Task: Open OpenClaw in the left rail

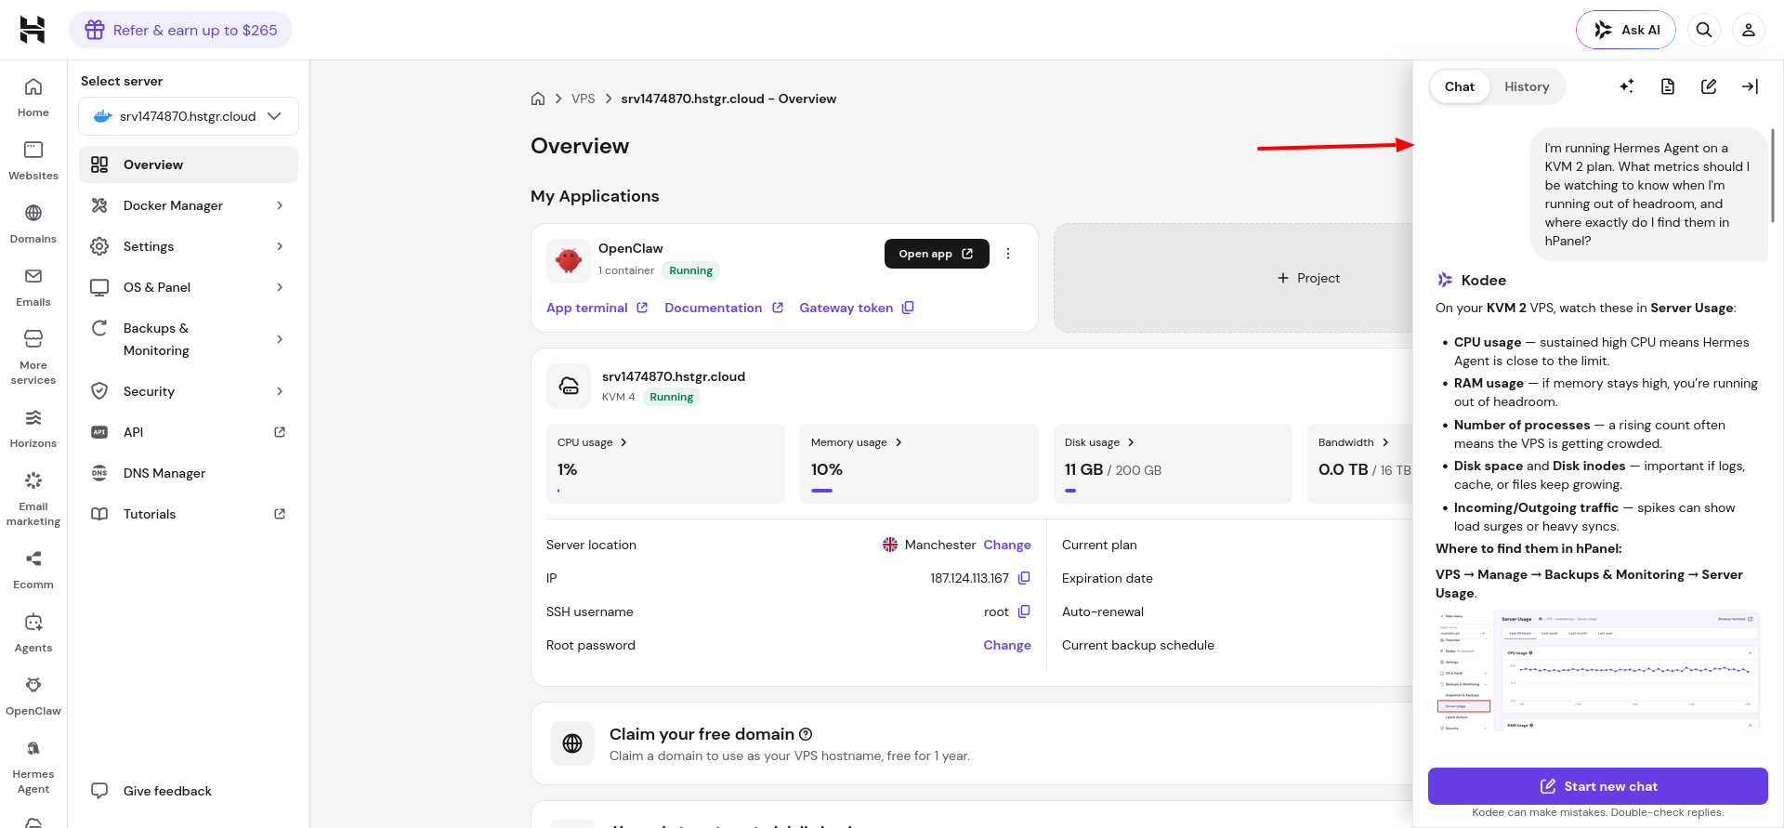Action: [33, 696]
